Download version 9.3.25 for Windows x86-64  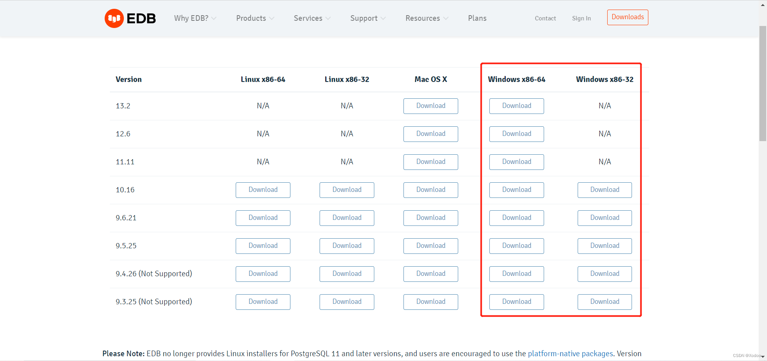[x=517, y=302]
